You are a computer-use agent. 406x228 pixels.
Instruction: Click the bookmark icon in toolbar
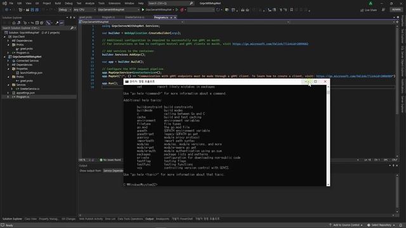point(292,9)
